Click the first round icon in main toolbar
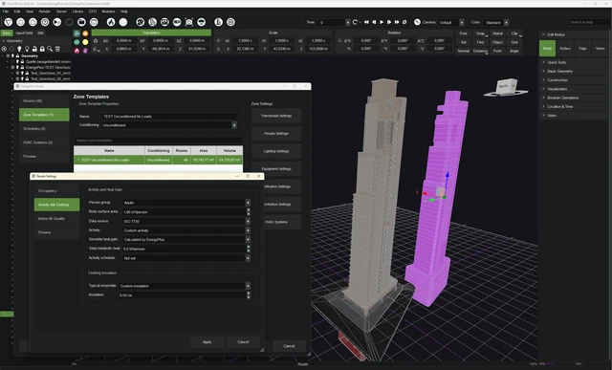 pyautogui.click(x=9, y=22)
